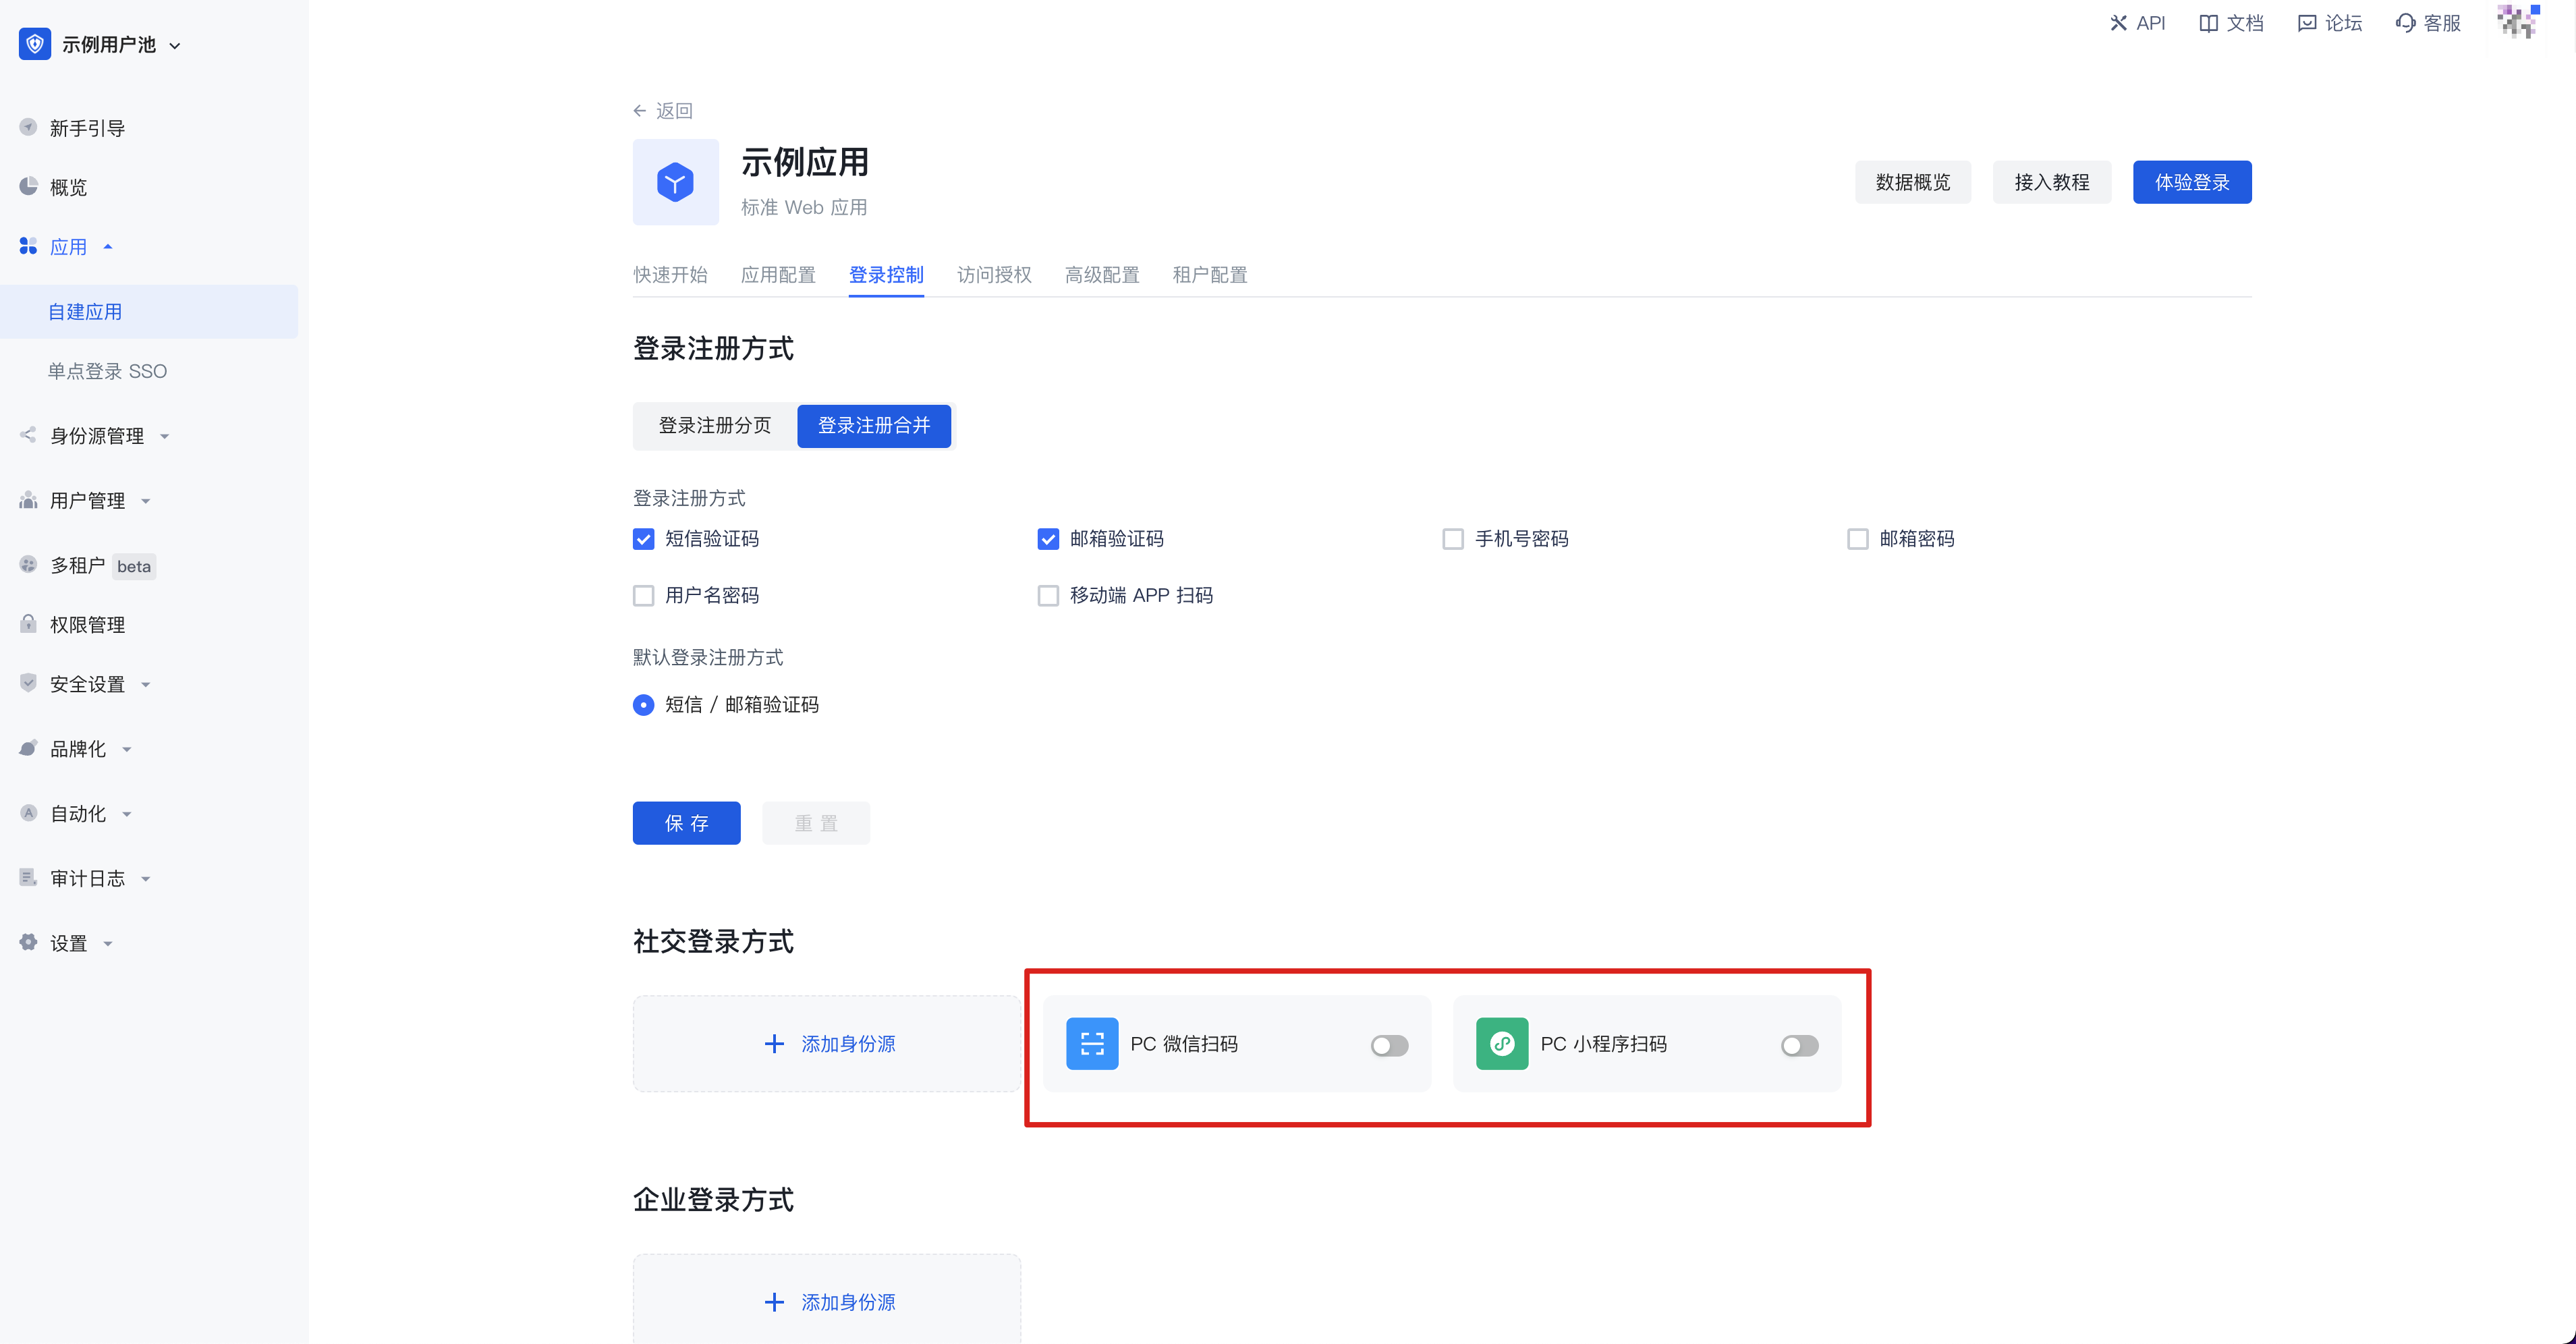This screenshot has width=2576, height=1344.
Task: Expand the 安全设置 sidebar section
Action: 87,684
